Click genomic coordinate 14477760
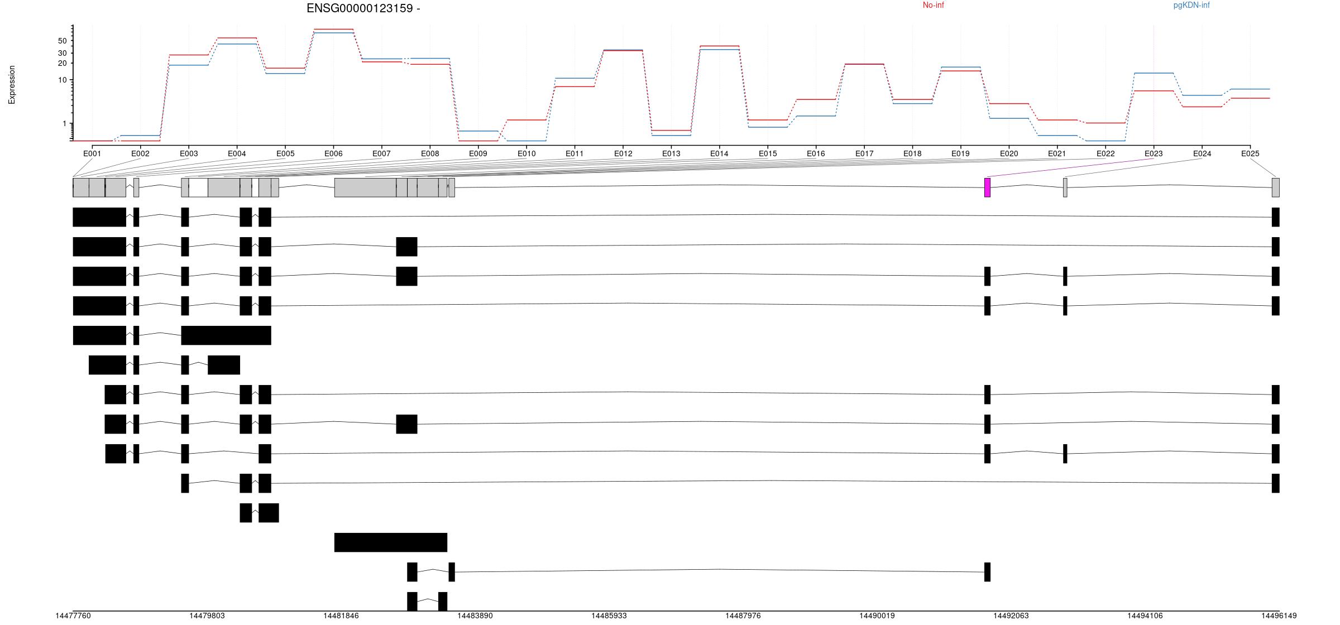This screenshot has height=625, width=1340. pyautogui.click(x=73, y=616)
